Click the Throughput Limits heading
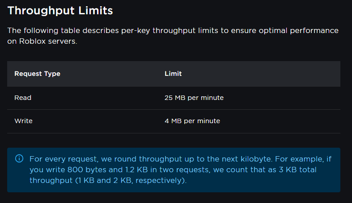Screen dimensions: 352x203 coord(60,11)
